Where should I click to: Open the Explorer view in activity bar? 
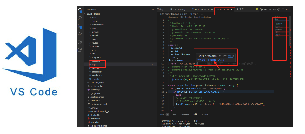click(79, 10)
